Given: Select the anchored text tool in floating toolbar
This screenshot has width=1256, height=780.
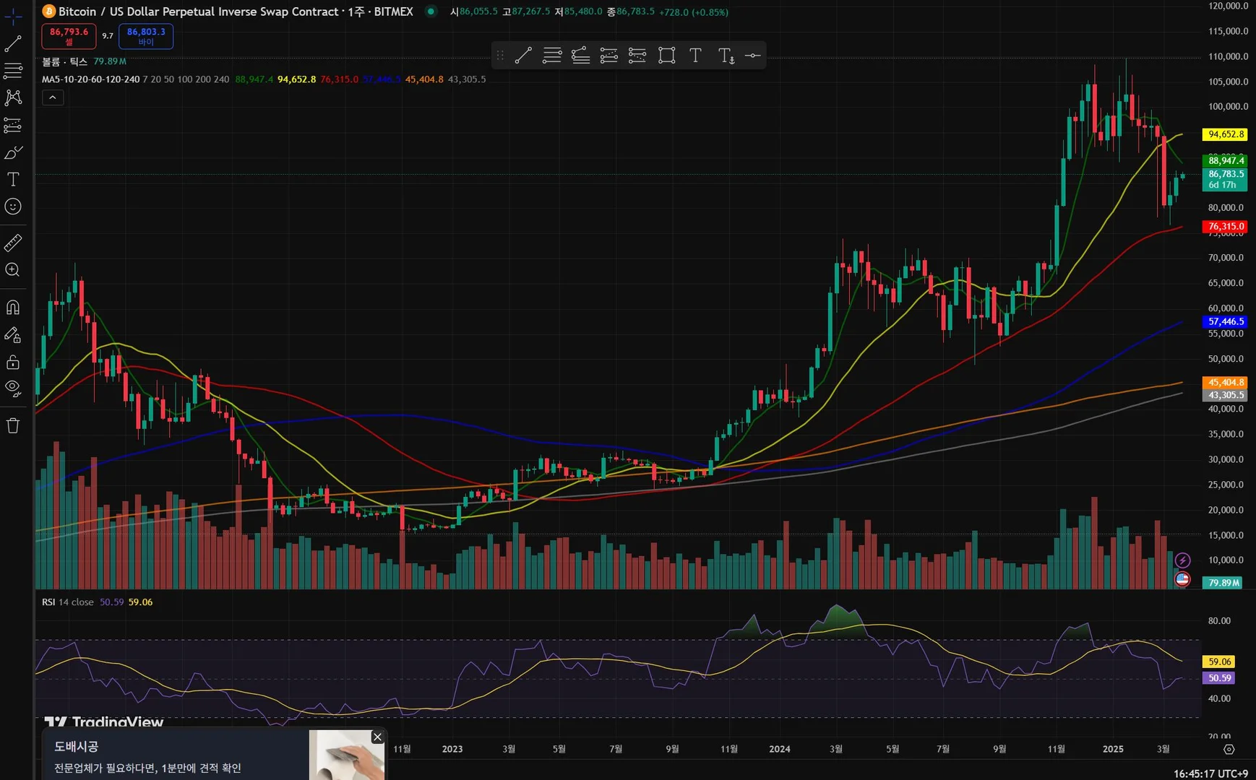Looking at the screenshot, I should pos(726,56).
